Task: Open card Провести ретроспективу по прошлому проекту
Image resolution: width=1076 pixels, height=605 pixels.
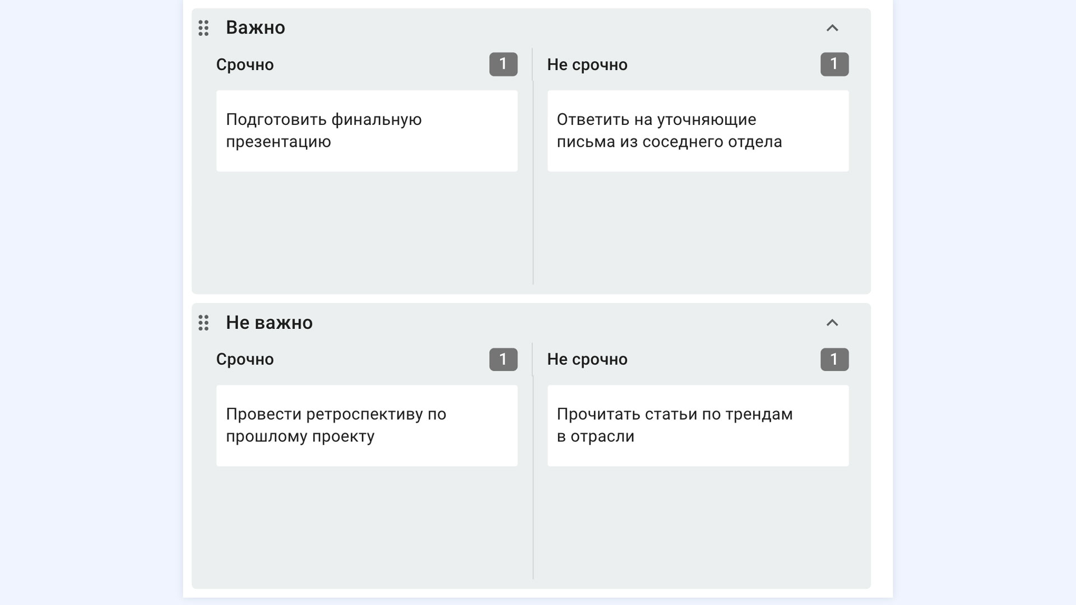Action: [x=367, y=425]
